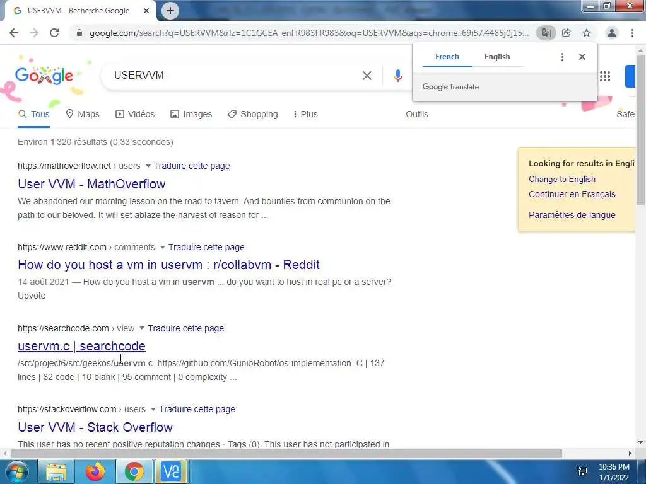646x484 pixels.
Task: Click Chrome icon in taskbar
Action: [134, 471]
